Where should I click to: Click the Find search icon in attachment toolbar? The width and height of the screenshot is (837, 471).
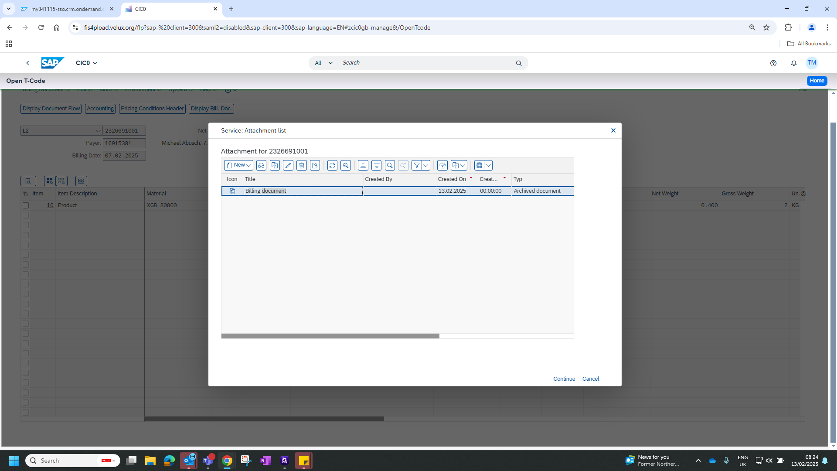coord(390,165)
